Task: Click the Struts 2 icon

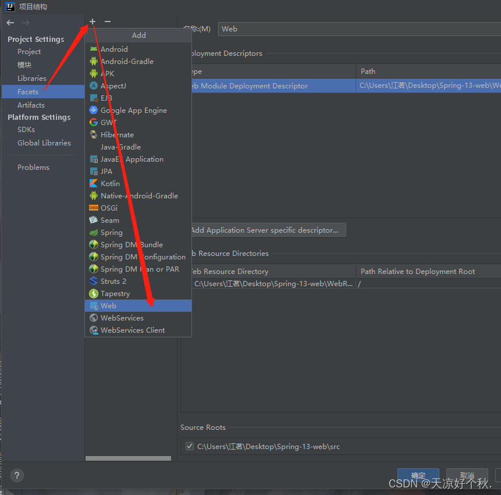Action: 94,281
